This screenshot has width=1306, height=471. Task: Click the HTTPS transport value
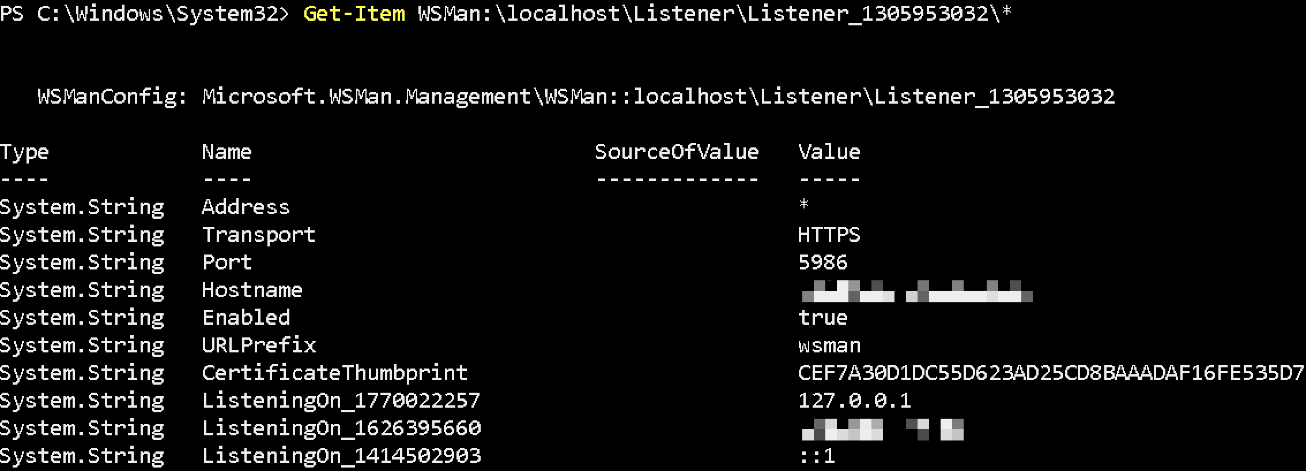click(829, 235)
